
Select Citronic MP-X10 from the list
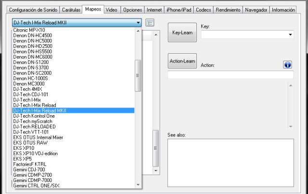(x=74, y=30)
